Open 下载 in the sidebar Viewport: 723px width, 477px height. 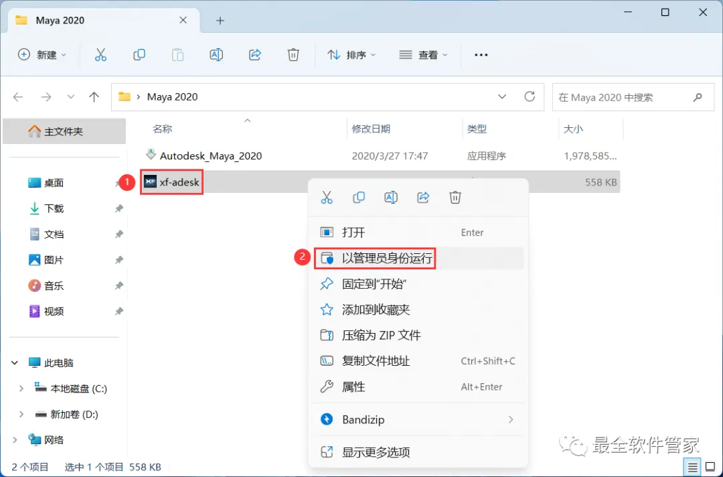[54, 209]
